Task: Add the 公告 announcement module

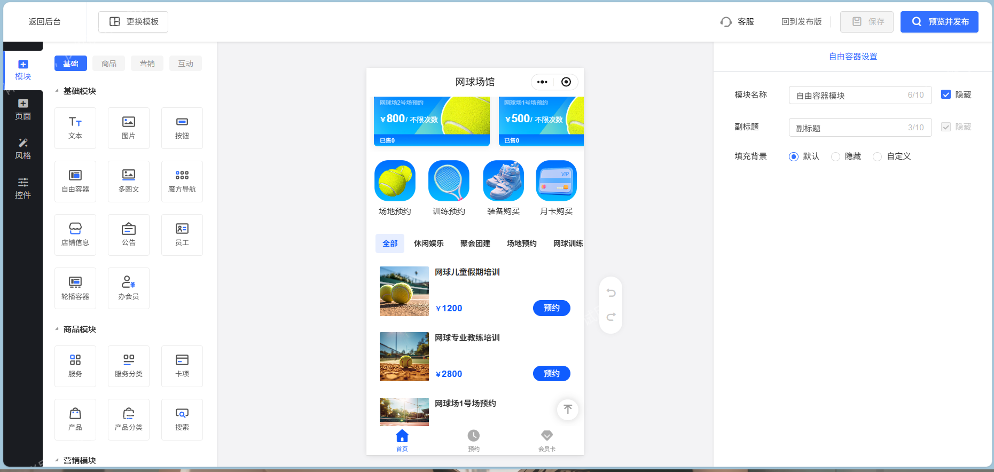Action: tap(129, 235)
